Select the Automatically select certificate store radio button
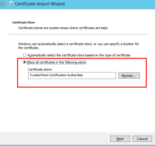 pyautogui.click(x=24, y=55)
